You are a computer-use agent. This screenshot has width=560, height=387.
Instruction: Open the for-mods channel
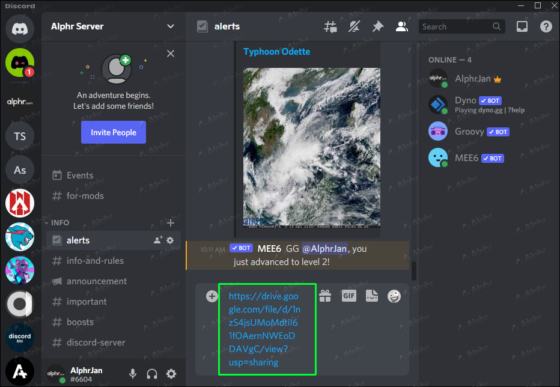tap(113, 196)
